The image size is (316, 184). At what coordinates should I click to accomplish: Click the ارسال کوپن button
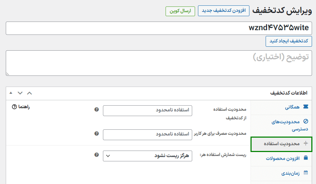[180, 11]
